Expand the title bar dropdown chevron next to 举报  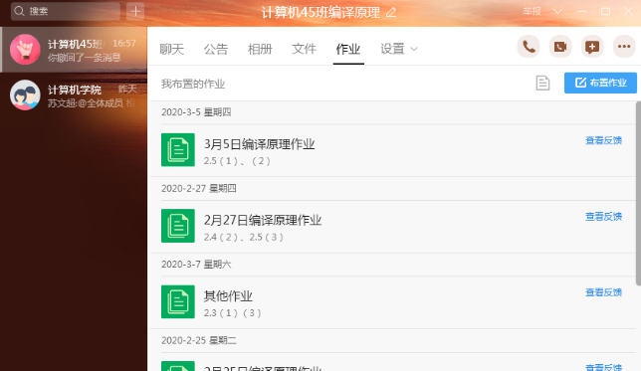click(x=557, y=12)
